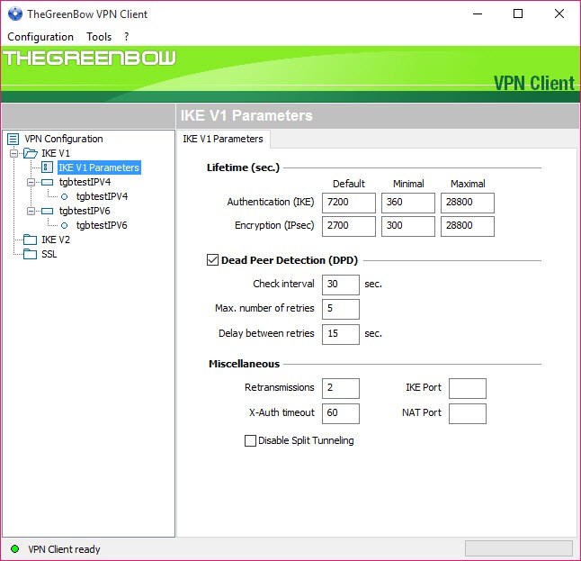Collapse the tgbtestIPV6 gateway node
This screenshot has height=561, width=581.
pyautogui.click(x=31, y=211)
